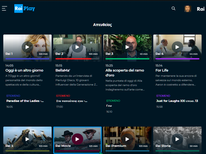Open next programme Στα παπούτσια σου
The width and height of the screenshot is (206, 154).
(72, 101)
